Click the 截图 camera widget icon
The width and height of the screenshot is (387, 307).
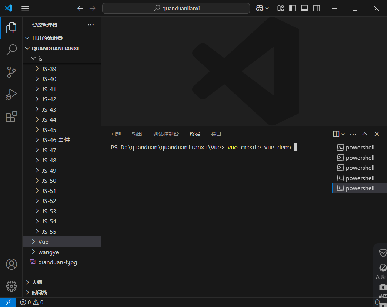(383, 287)
